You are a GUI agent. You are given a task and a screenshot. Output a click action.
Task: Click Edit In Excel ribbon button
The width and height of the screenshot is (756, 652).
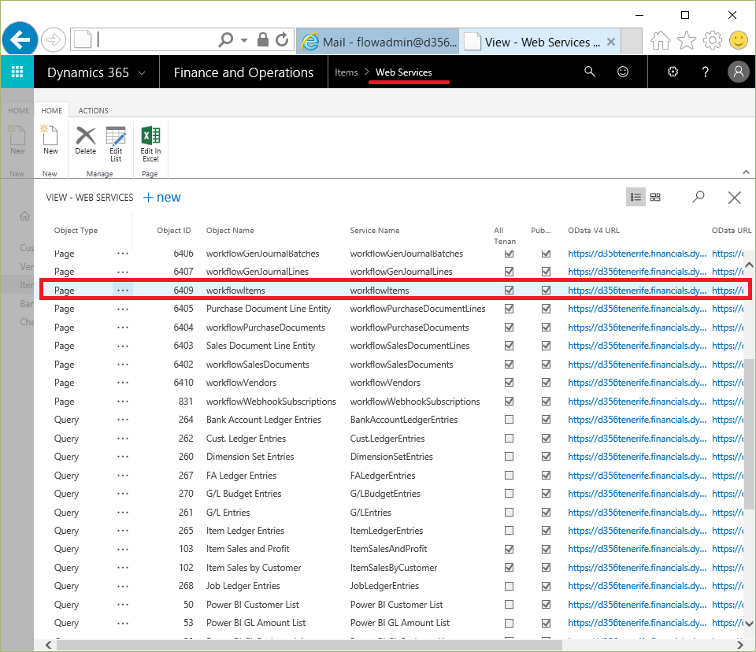pos(150,144)
